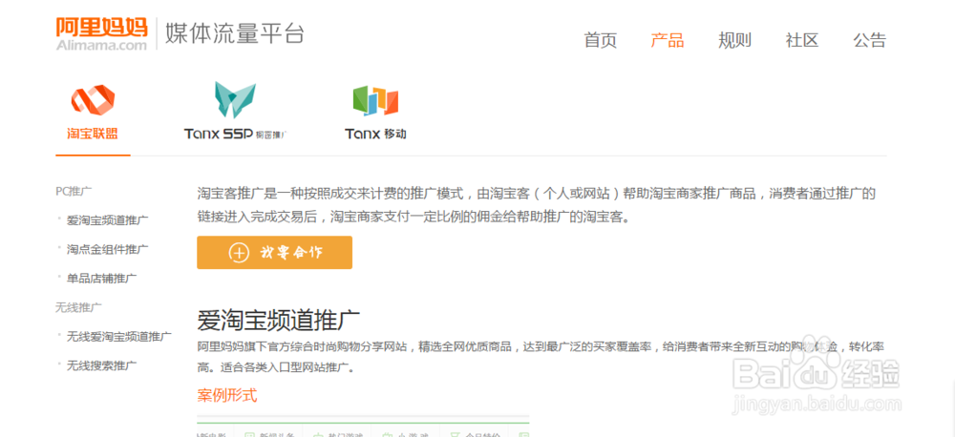Click the orange 案例形式 heading
The height and width of the screenshot is (437, 955).
pos(227,396)
